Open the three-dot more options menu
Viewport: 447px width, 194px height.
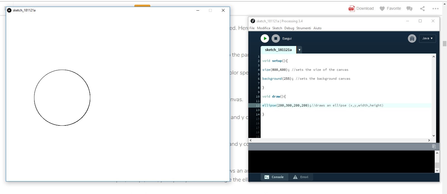click(x=435, y=9)
